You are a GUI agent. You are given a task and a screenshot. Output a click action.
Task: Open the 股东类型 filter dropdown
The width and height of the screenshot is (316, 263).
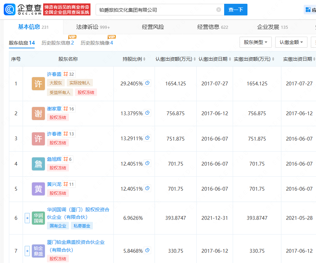click(x=255, y=42)
